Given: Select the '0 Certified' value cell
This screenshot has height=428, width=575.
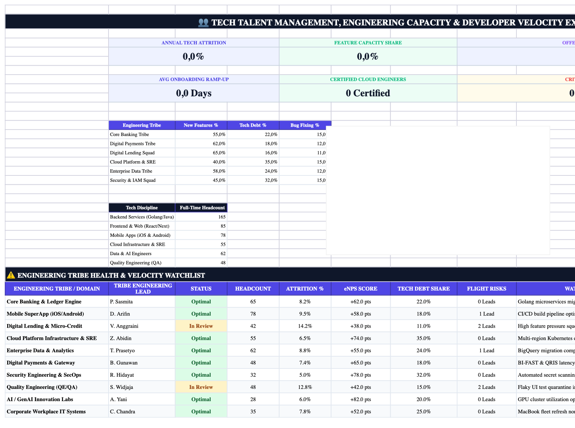Looking at the screenshot, I should [x=368, y=93].
